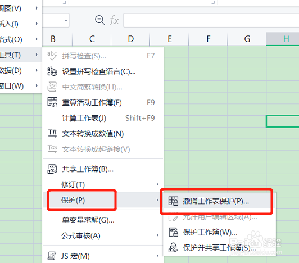Click the unprotect worksheet lock icon
299x263 pixels.
[x=173, y=201]
